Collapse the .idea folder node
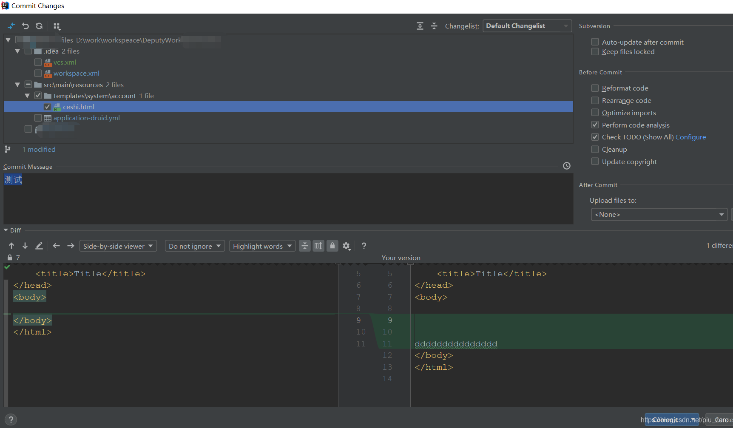This screenshot has width=733, height=428. coord(17,51)
